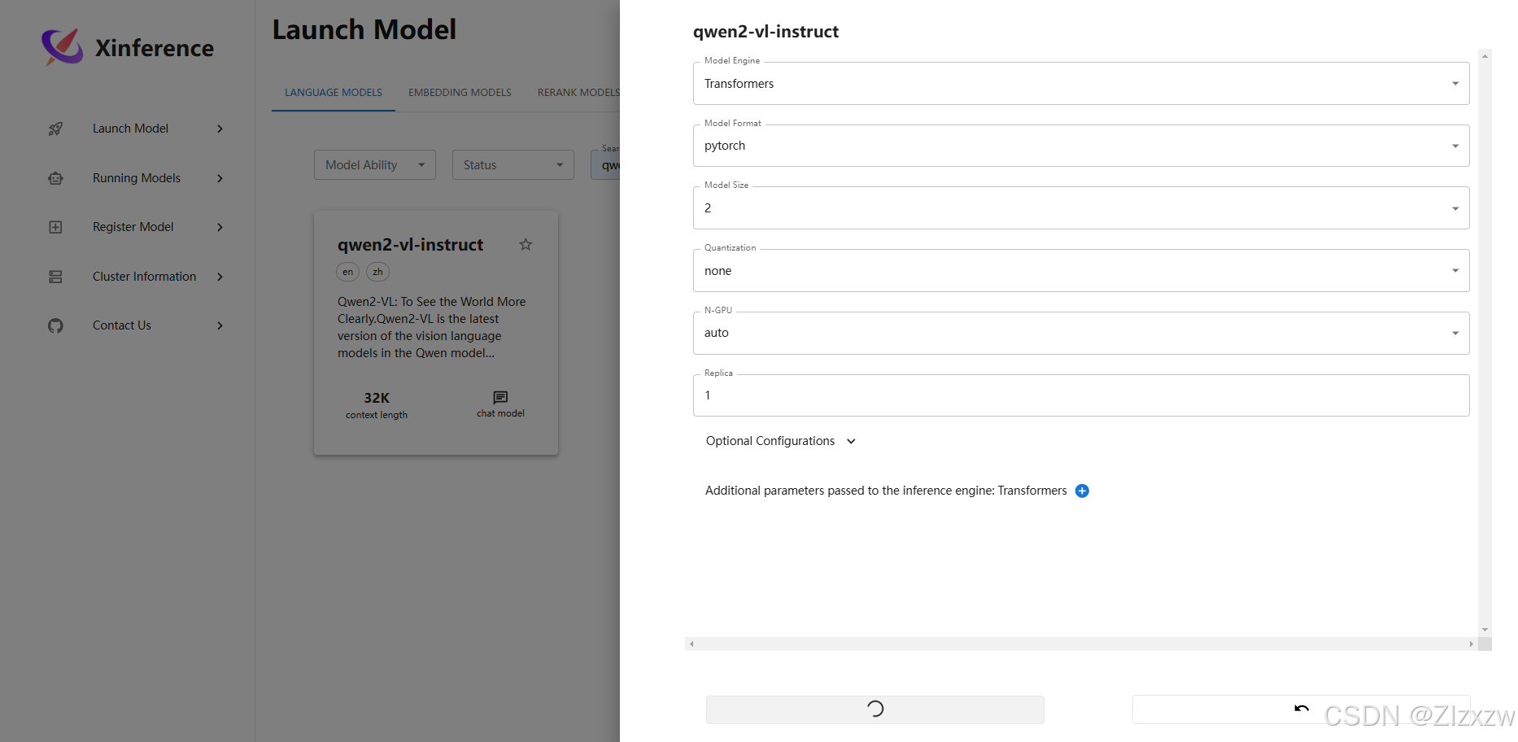Image resolution: width=1518 pixels, height=742 pixels.
Task: Click the robot icon beside Running Models
Action: [55, 178]
